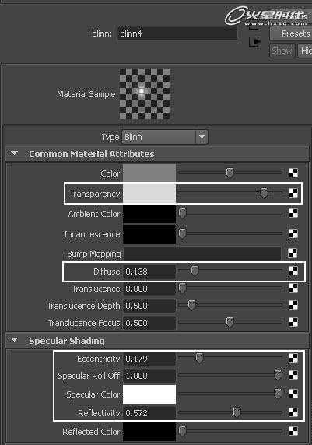Image resolution: width=312 pixels, height=445 pixels.
Task: Click the Eccentricity map checker icon
Action: pos(293,358)
